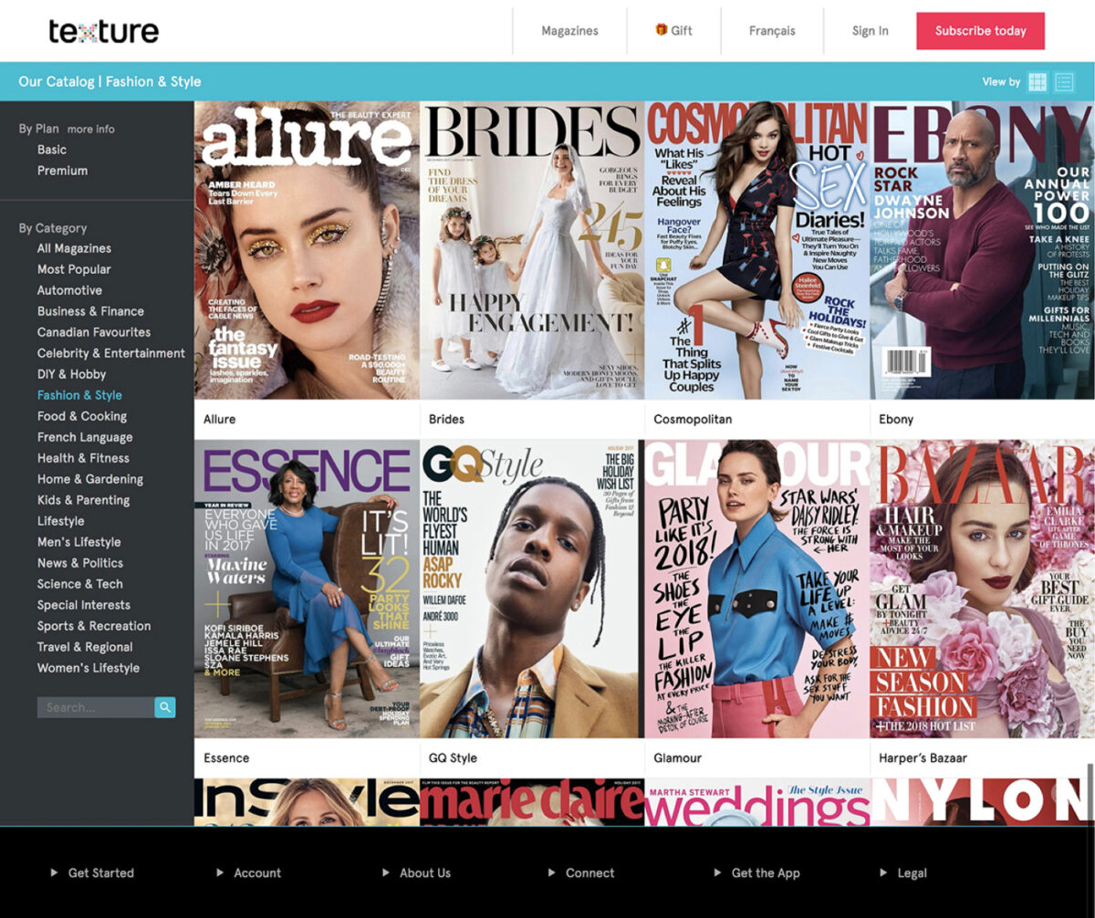Open Canadian Favourites category
This screenshot has width=1095, height=918.
pos(94,332)
